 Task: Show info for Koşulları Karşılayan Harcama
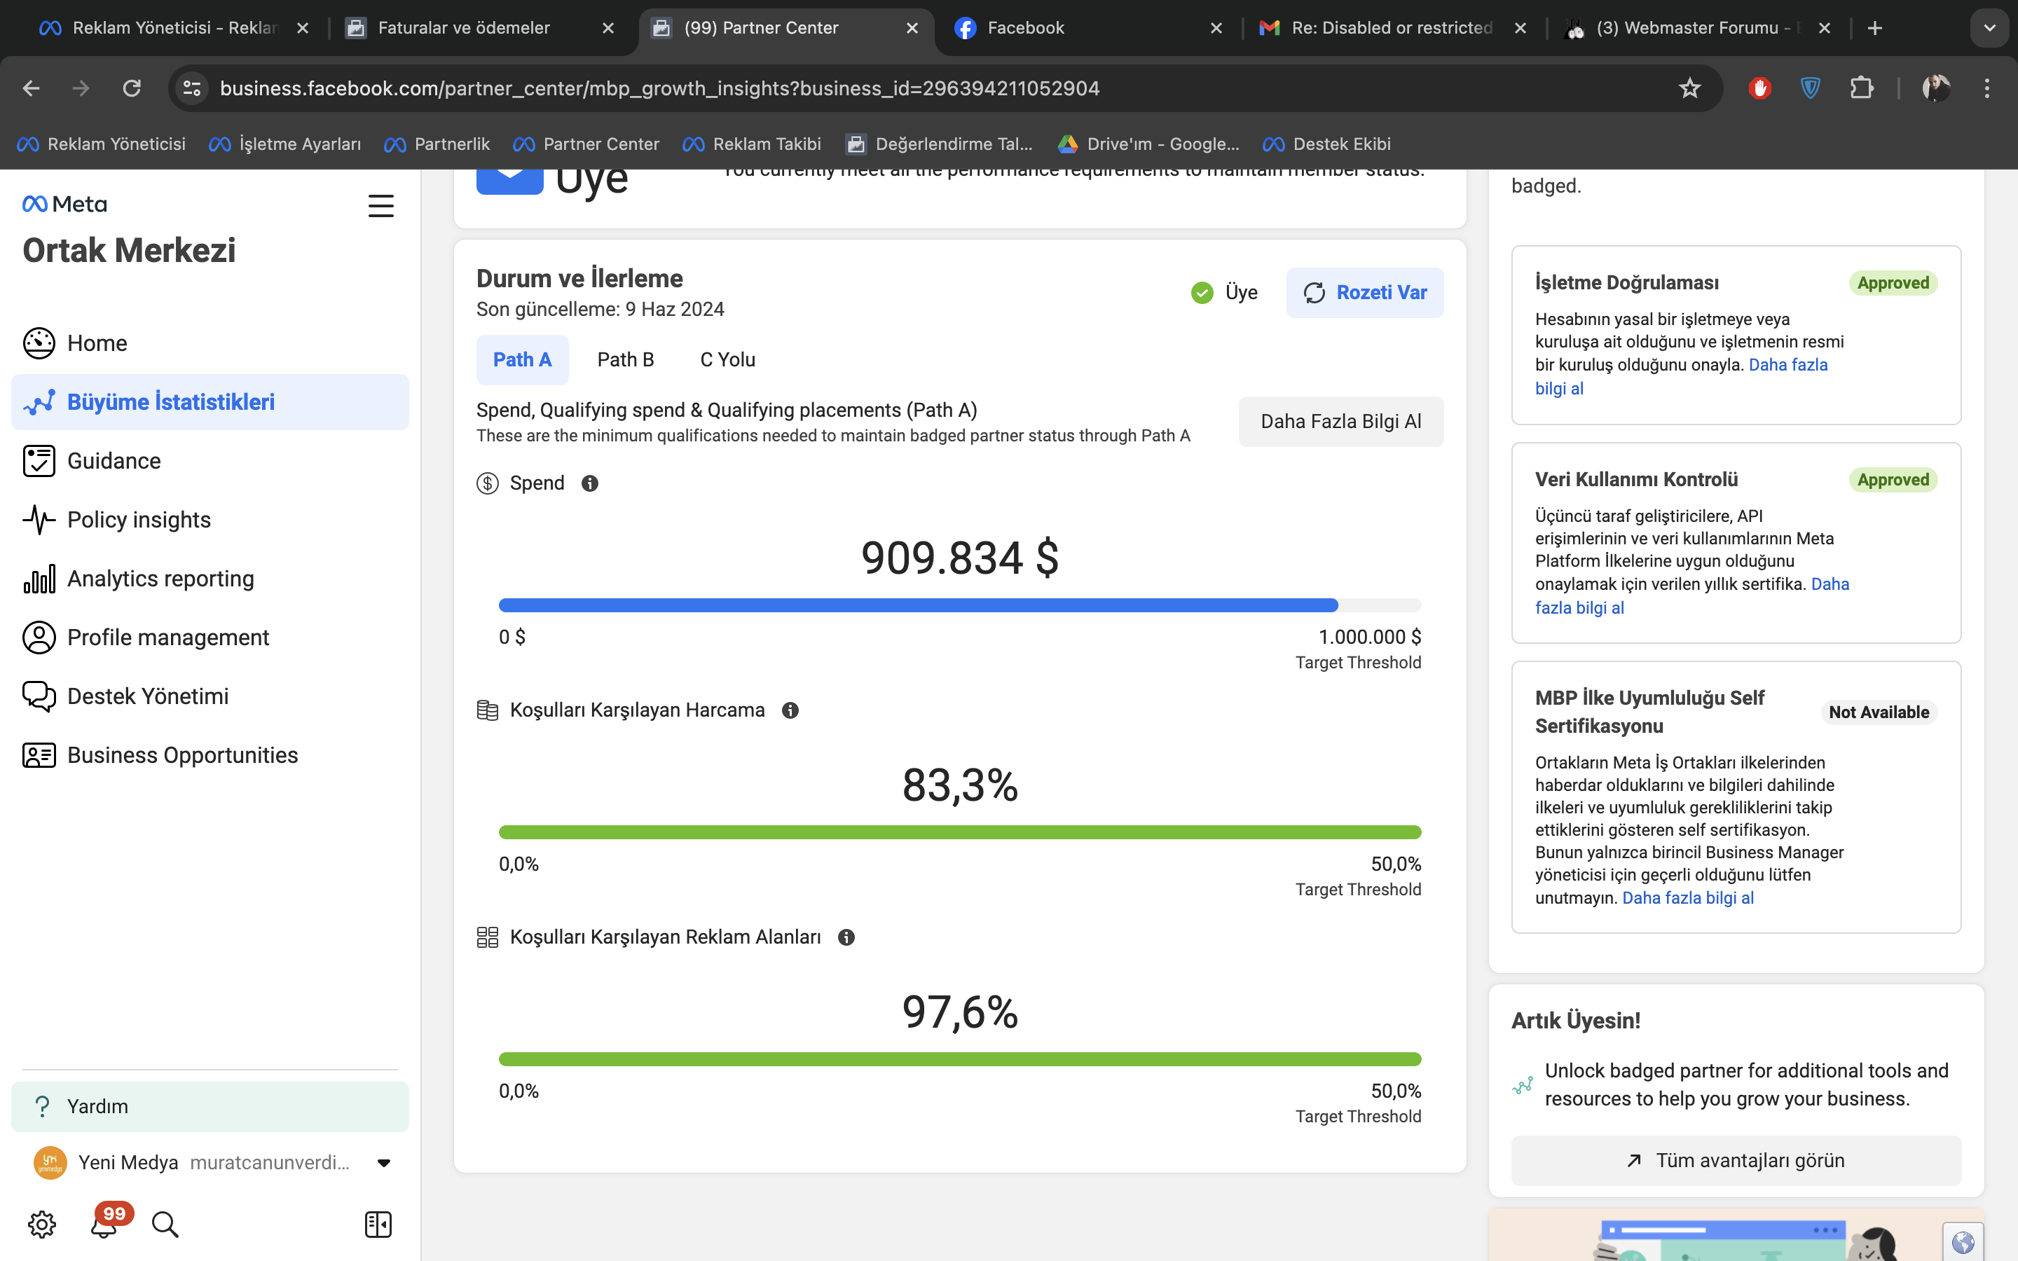790,710
